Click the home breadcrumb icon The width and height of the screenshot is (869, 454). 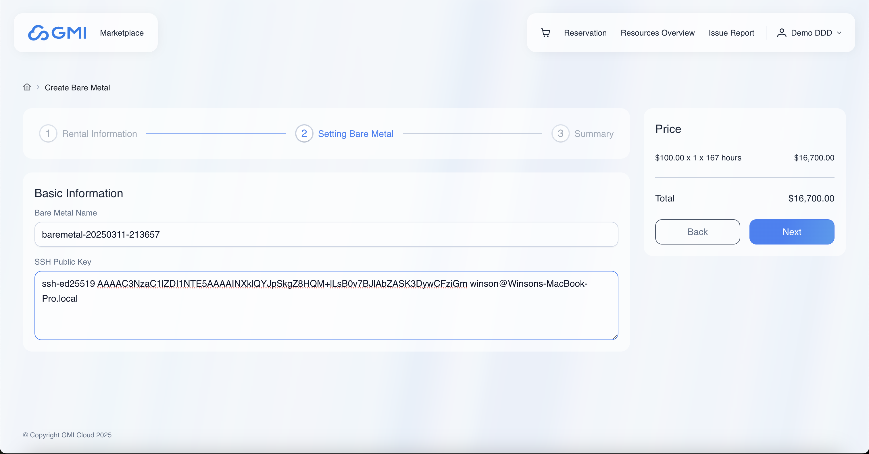tap(27, 87)
